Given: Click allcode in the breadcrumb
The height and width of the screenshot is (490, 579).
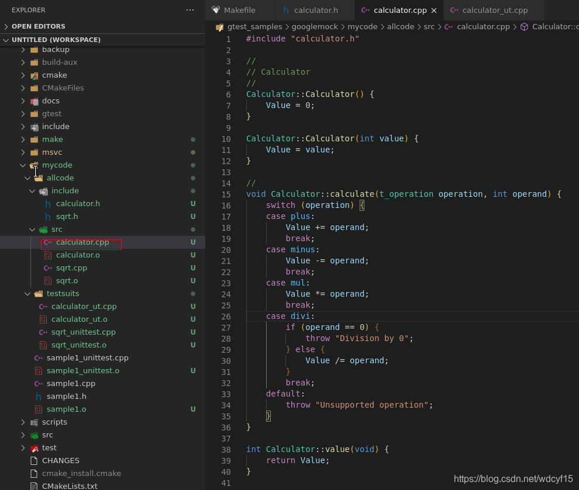Looking at the screenshot, I should click(400, 27).
